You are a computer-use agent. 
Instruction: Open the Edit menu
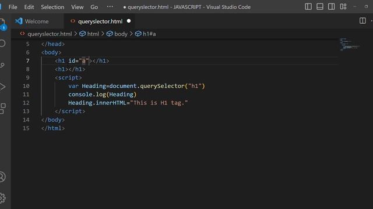coord(29,7)
